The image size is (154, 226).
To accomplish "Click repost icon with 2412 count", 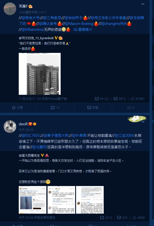I will (106, 218).
